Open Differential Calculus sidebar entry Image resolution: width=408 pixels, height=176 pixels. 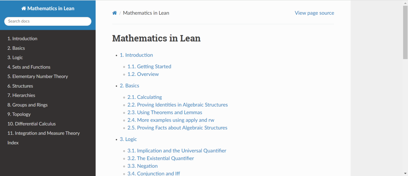(x=32, y=124)
